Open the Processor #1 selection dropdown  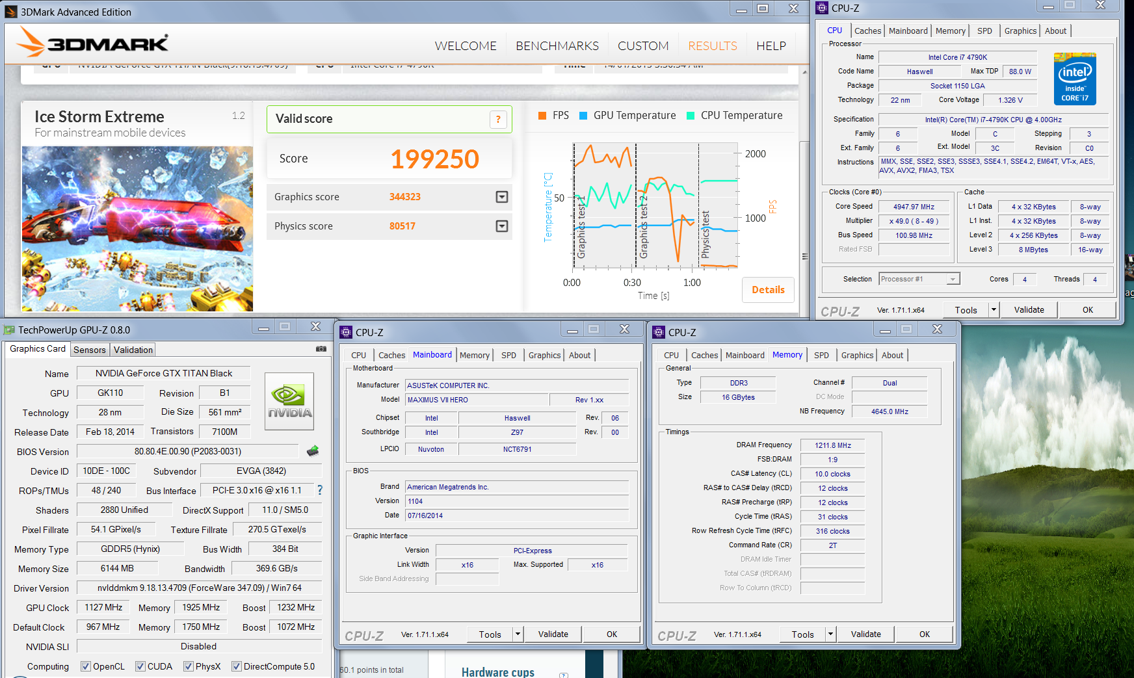[919, 279]
